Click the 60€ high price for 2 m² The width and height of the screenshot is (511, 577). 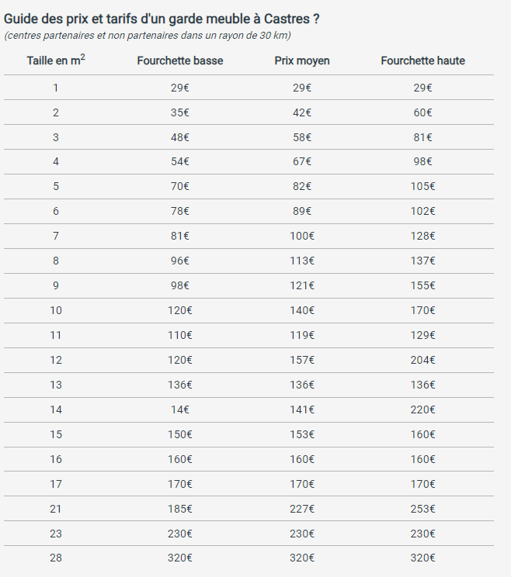422,112
